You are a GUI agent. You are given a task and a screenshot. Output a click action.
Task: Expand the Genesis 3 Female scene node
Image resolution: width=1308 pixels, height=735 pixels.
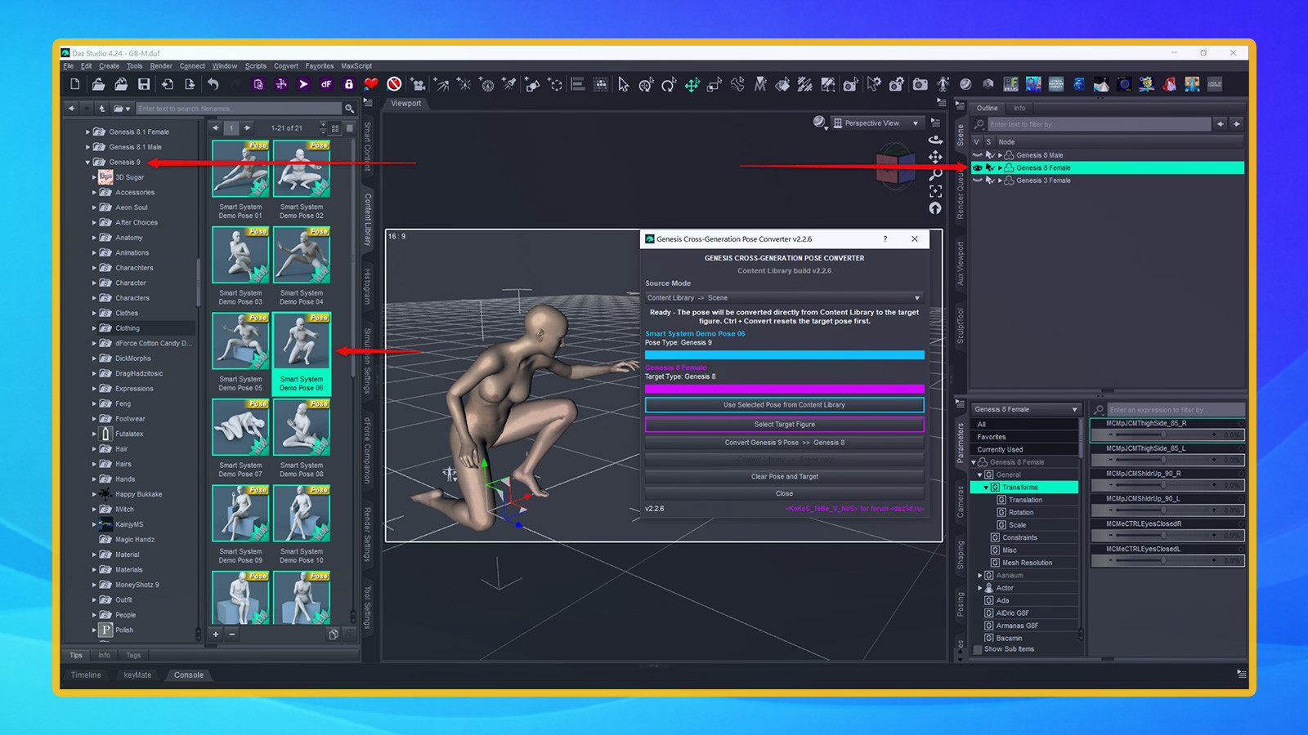tap(1000, 180)
